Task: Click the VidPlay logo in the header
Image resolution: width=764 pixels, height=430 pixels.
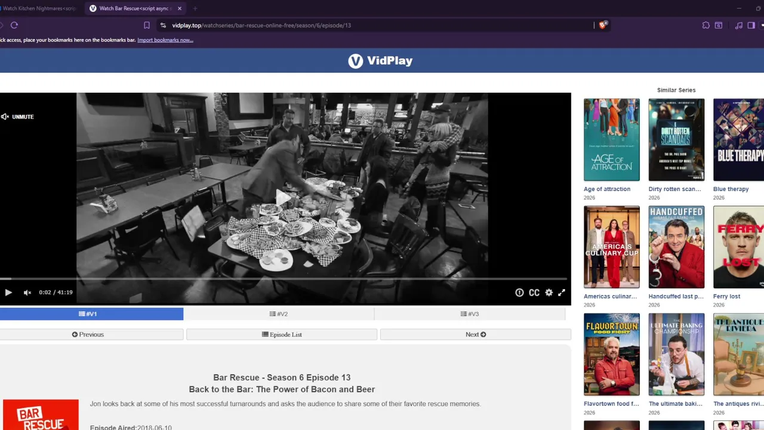Action: click(x=380, y=60)
